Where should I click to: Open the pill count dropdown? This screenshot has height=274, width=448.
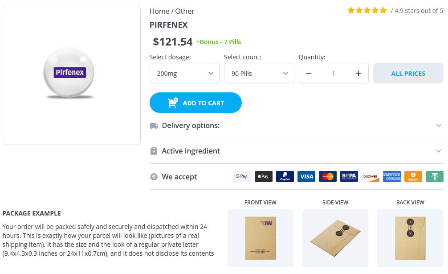(x=259, y=74)
